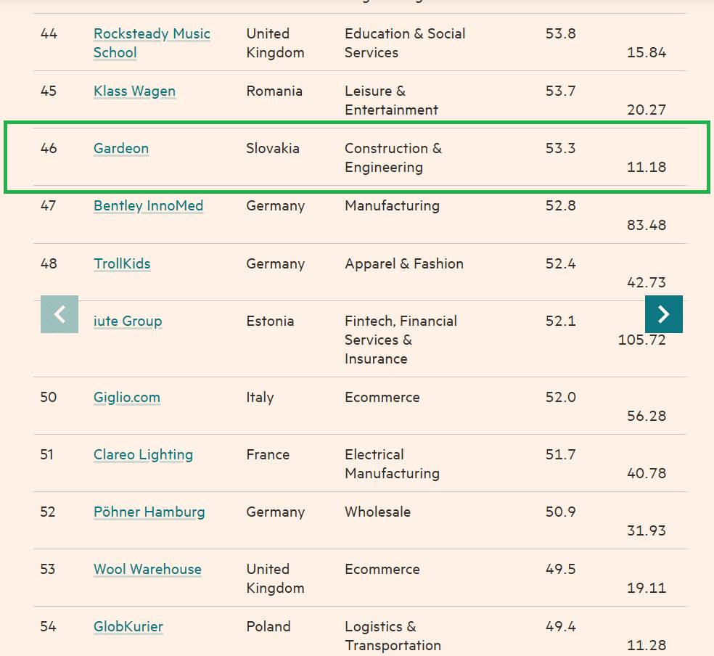
Task: Select the Germany cell beside TrollKids
Action: pos(274,263)
